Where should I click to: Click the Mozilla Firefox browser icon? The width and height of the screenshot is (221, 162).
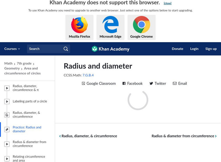(x=79, y=25)
